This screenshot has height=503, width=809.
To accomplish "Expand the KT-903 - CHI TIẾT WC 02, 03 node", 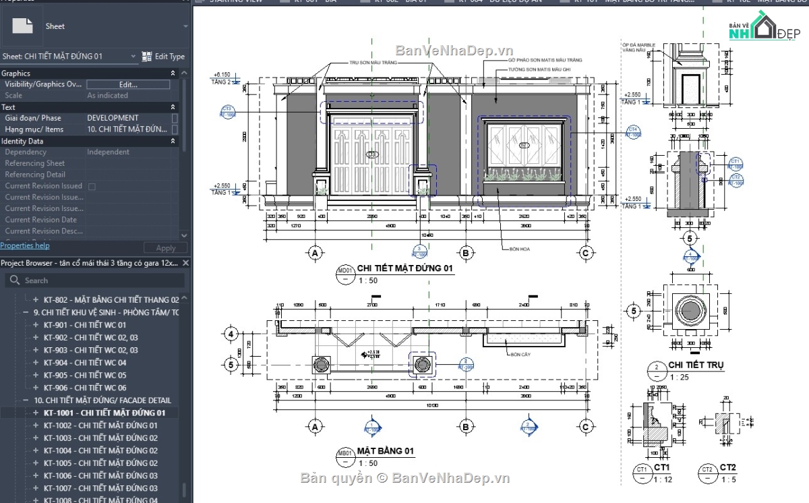I will click(x=36, y=351).
